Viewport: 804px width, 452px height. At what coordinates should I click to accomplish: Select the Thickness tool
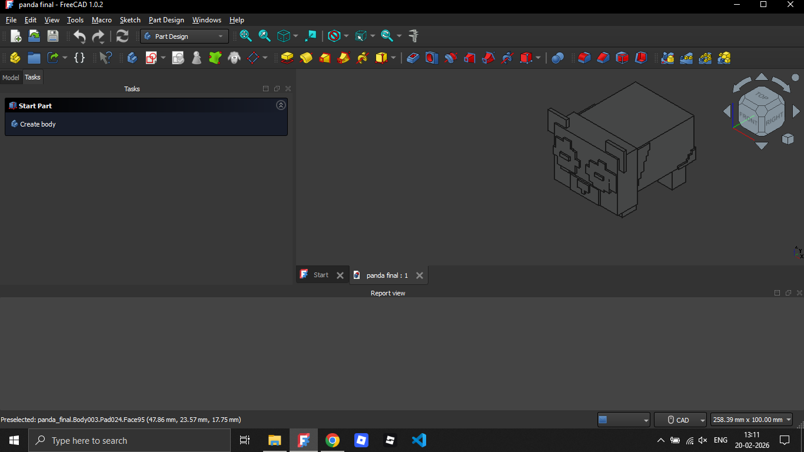pos(640,58)
